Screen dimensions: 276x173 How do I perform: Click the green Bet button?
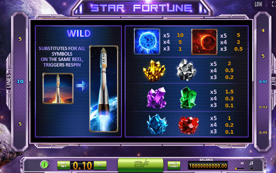point(100,165)
